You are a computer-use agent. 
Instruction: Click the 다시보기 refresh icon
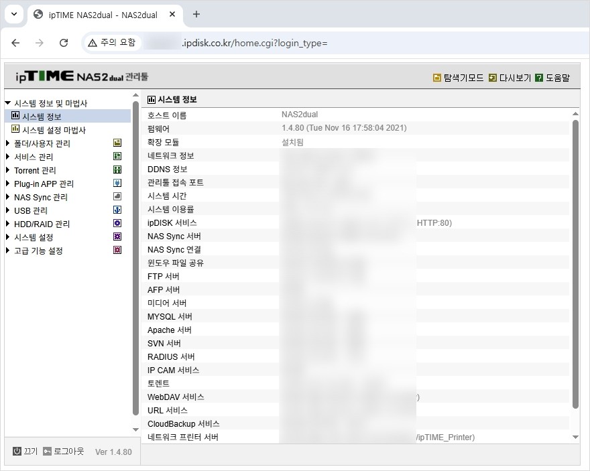(492, 78)
